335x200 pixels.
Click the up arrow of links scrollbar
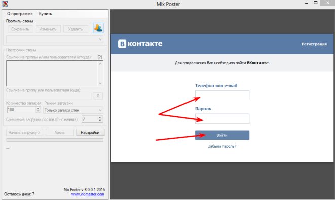[100, 64]
